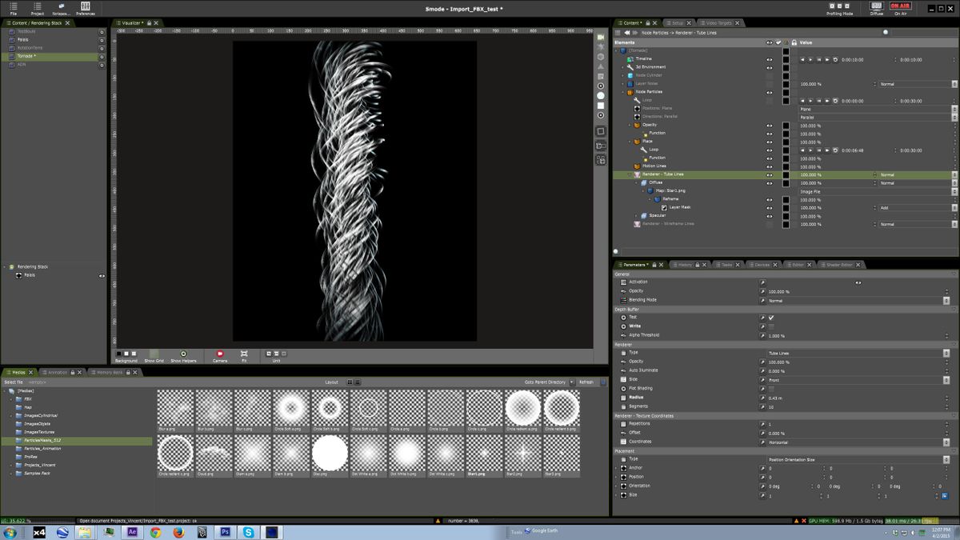The height and width of the screenshot is (540, 960).
Task: Switch to the Video Targets tab
Action: [x=718, y=23]
